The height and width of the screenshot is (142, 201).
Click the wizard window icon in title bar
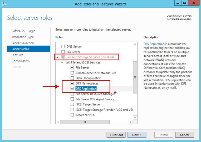(x=4, y=4)
